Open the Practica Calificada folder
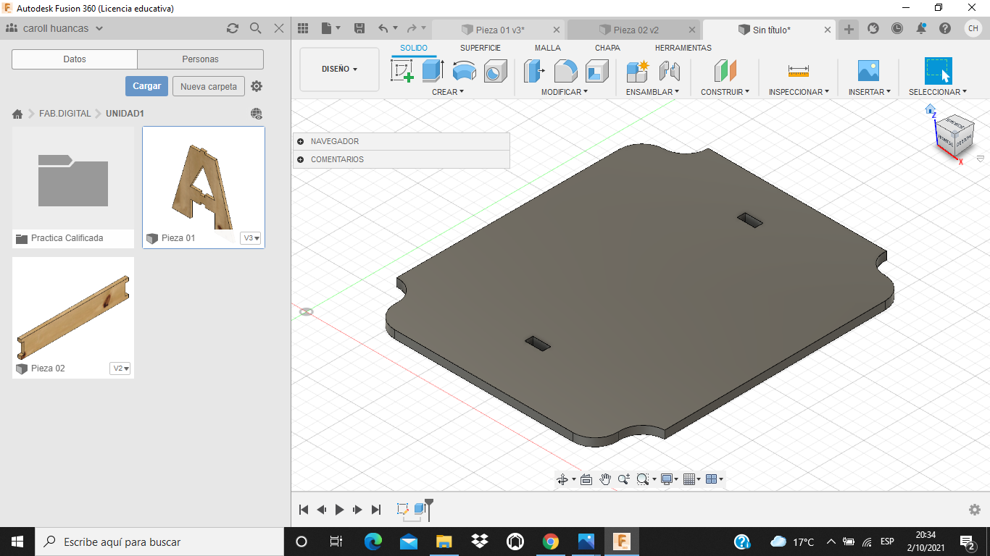 pos(73,188)
